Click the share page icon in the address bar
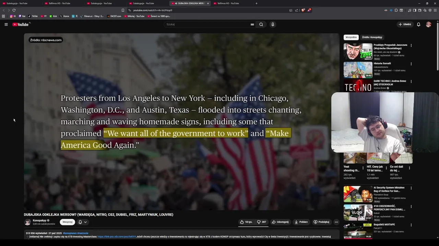This screenshot has width=439, height=246. [x=297, y=10]
